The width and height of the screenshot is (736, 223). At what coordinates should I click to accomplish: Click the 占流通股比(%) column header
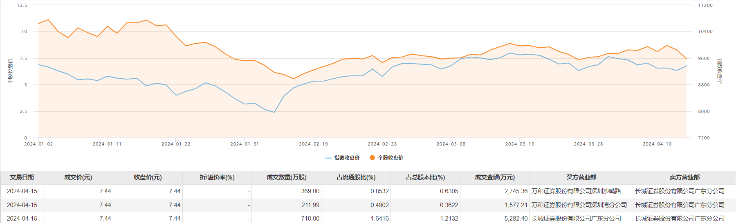pyautogui.click(x=356, y=177)
